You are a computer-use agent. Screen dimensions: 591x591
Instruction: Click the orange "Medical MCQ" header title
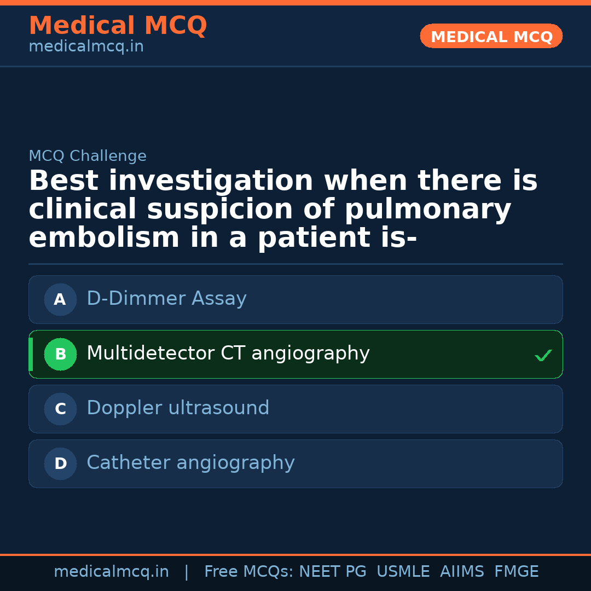(x=118, y=26)
